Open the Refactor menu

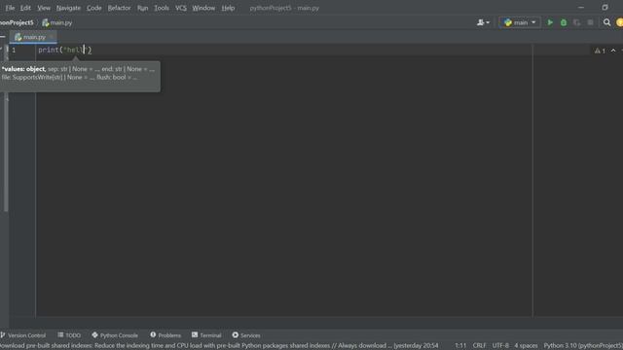tap(119, 8)
